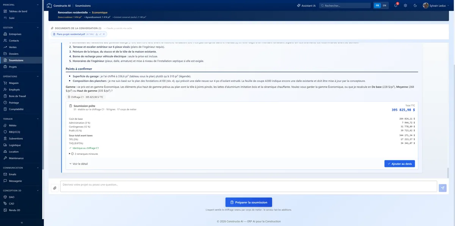Click the Total TTC amount 395 825,98 $
Image resolution: width=455 pixels, height=226 pixels.
403,110
